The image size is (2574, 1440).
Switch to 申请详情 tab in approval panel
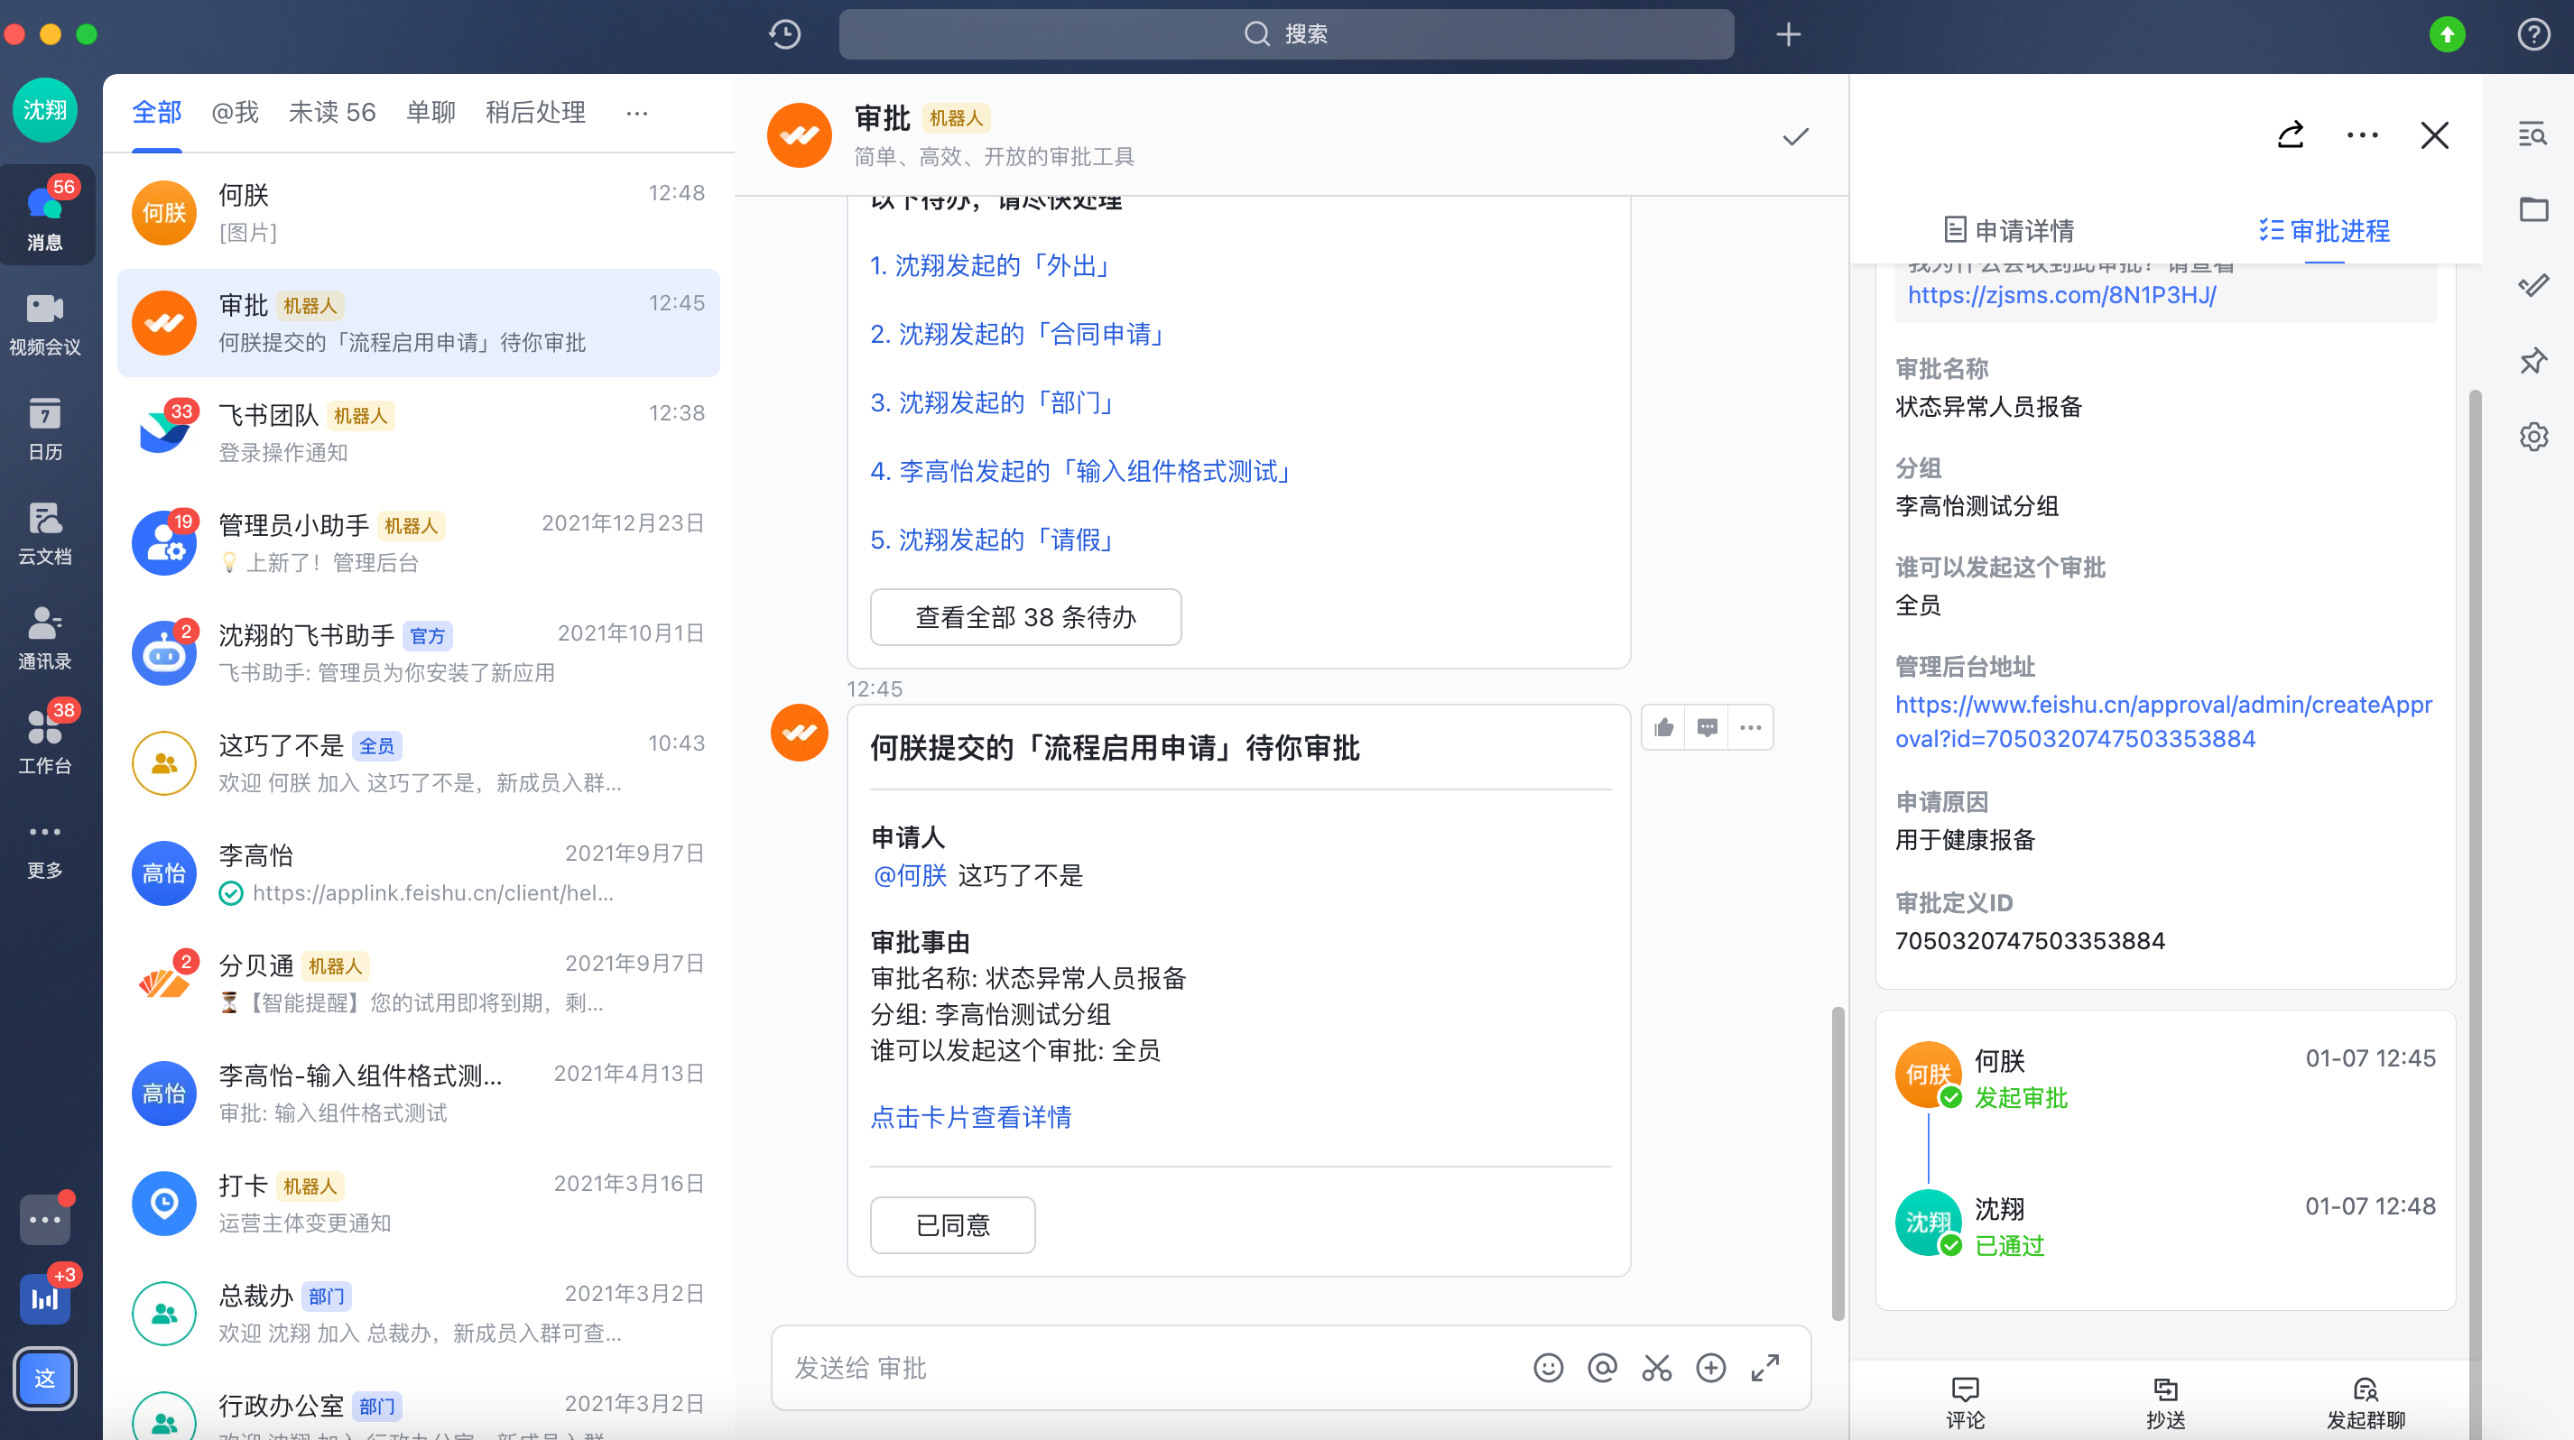click(2009, 231)
